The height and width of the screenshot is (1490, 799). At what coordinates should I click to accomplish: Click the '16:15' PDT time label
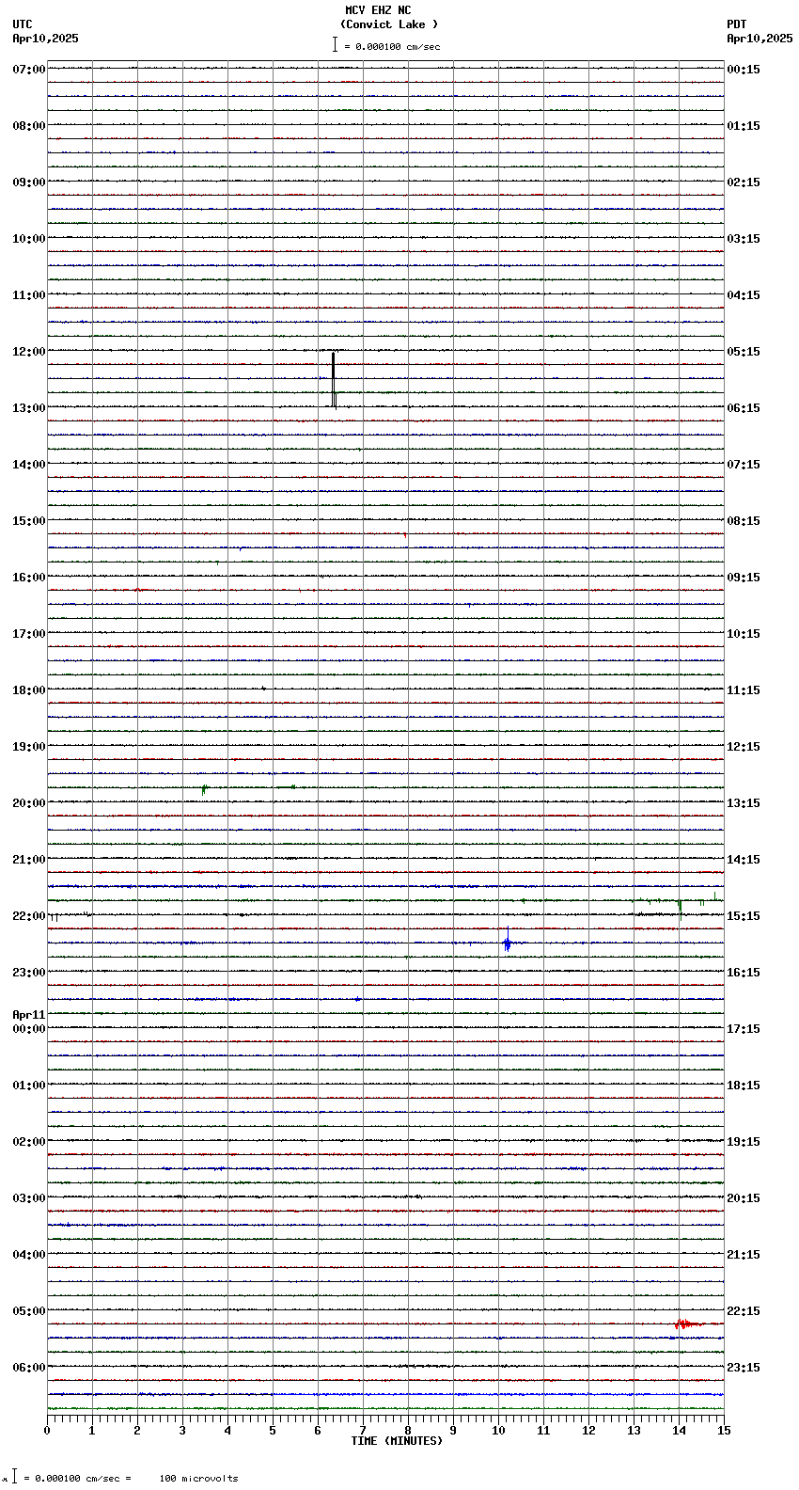pyautogui.click(x=744, y=973)
